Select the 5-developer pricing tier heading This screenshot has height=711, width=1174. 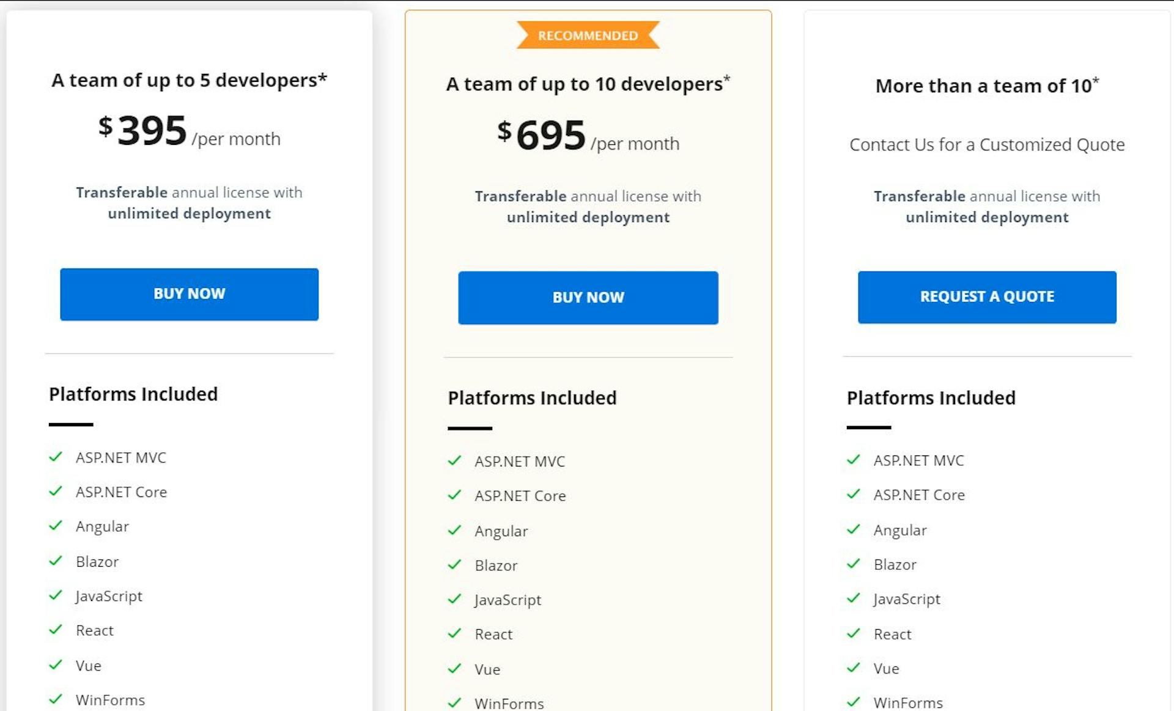pyautogui.click(x=189, y=80)
